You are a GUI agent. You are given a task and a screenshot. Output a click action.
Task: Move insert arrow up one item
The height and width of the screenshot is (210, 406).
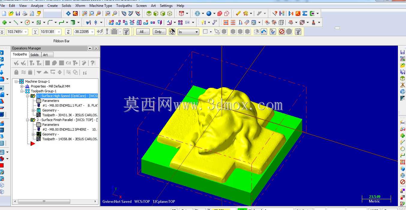coord(46,72)
